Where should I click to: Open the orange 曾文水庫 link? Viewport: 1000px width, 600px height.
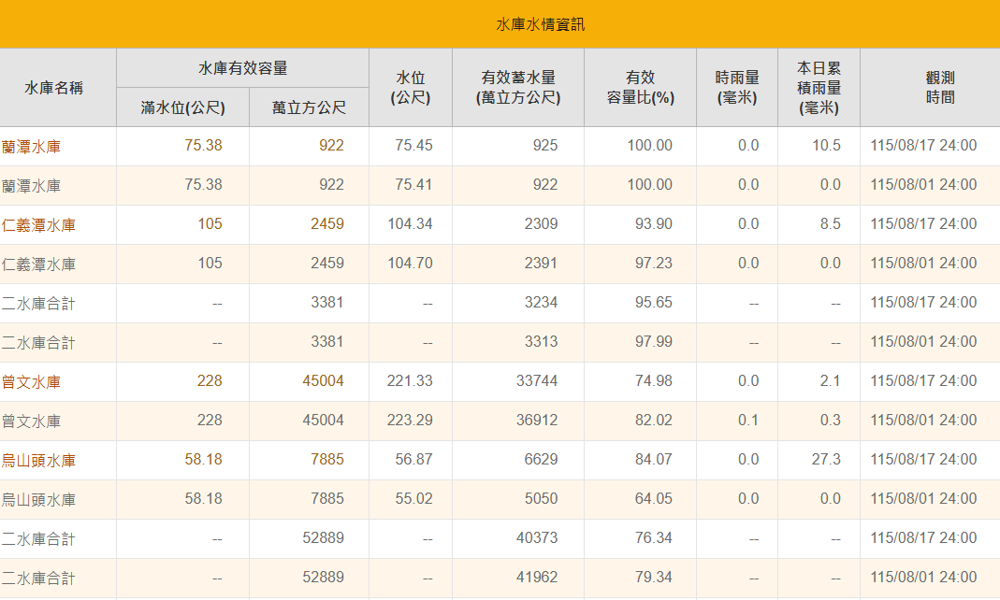pos(31,382)
